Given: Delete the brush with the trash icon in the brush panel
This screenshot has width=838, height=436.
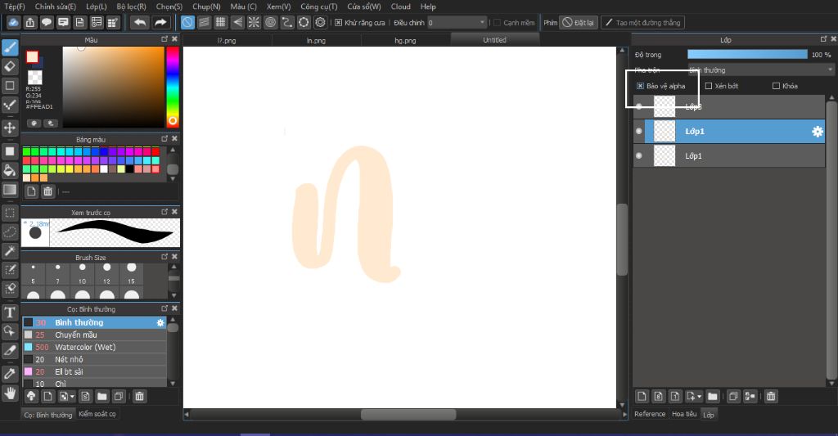Looking at the screenshot, I should tap(139, 397).
